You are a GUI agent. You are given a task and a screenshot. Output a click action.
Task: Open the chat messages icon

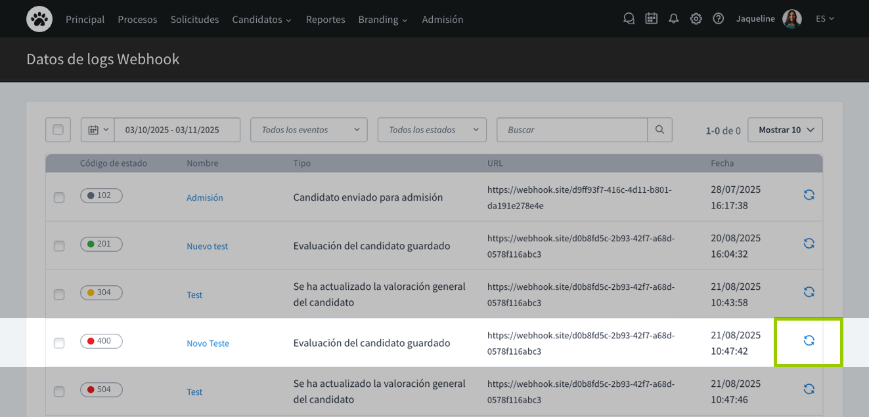[629, 19]
